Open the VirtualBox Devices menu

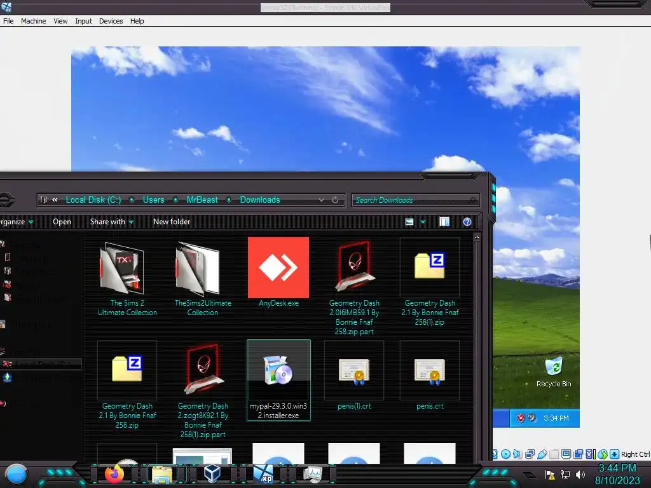coord(111,21)
